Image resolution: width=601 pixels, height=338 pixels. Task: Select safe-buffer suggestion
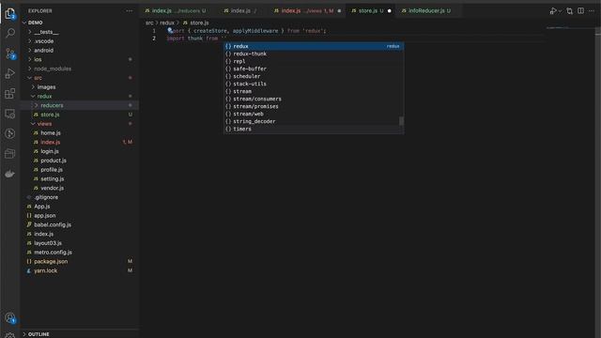314,69
